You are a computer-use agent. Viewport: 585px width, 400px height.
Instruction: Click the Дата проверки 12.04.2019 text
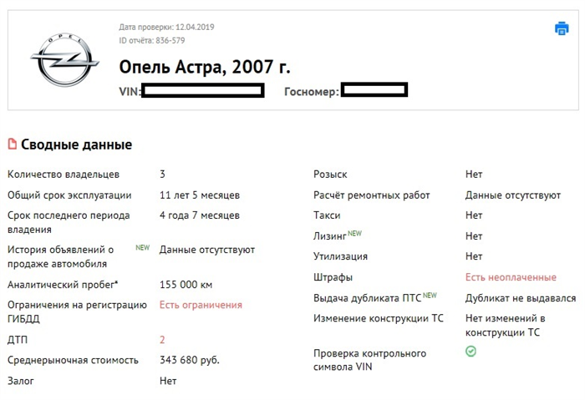pos(166,28)
